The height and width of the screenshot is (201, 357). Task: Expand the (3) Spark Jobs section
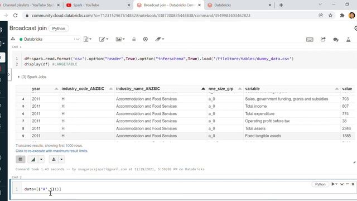[x=32, y=77]
